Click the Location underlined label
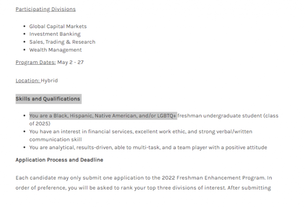305x207 pixels. pos(28,80)
